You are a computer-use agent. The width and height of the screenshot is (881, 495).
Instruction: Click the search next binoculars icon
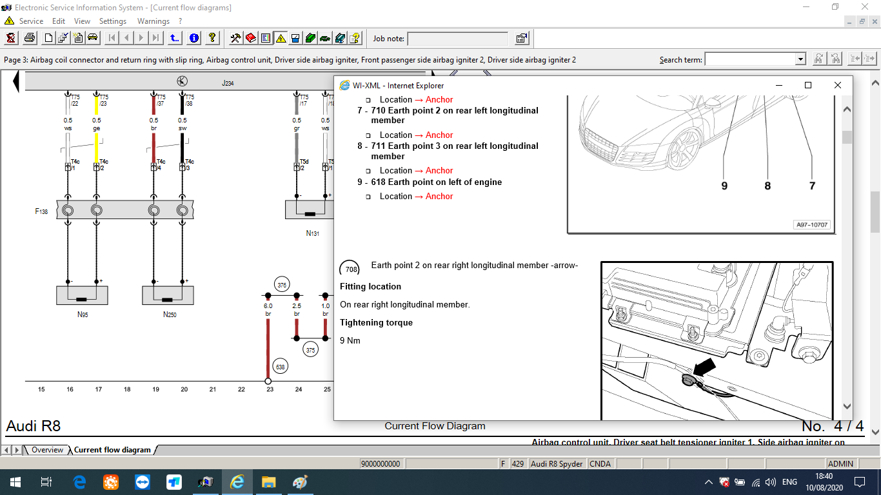tap(835, 59)
